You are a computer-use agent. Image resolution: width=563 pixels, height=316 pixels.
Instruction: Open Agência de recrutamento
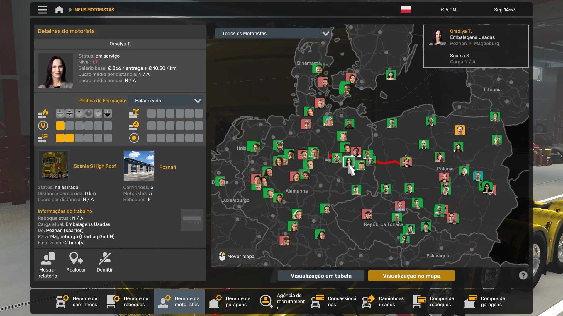click(282, 301)
